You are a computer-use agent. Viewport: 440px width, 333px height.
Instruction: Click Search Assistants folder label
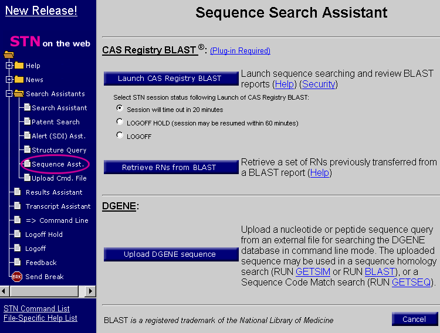(x=55, y=93)
